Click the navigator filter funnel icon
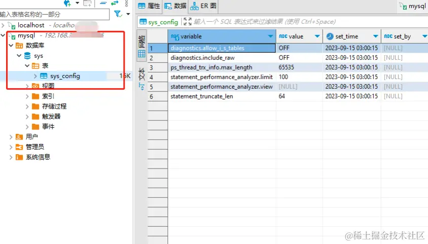The image size is (428, 244). 118,14
